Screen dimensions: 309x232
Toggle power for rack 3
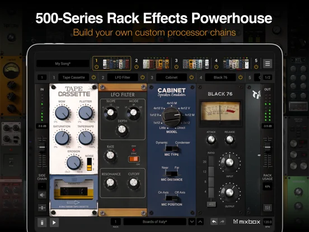click(176, 67)
